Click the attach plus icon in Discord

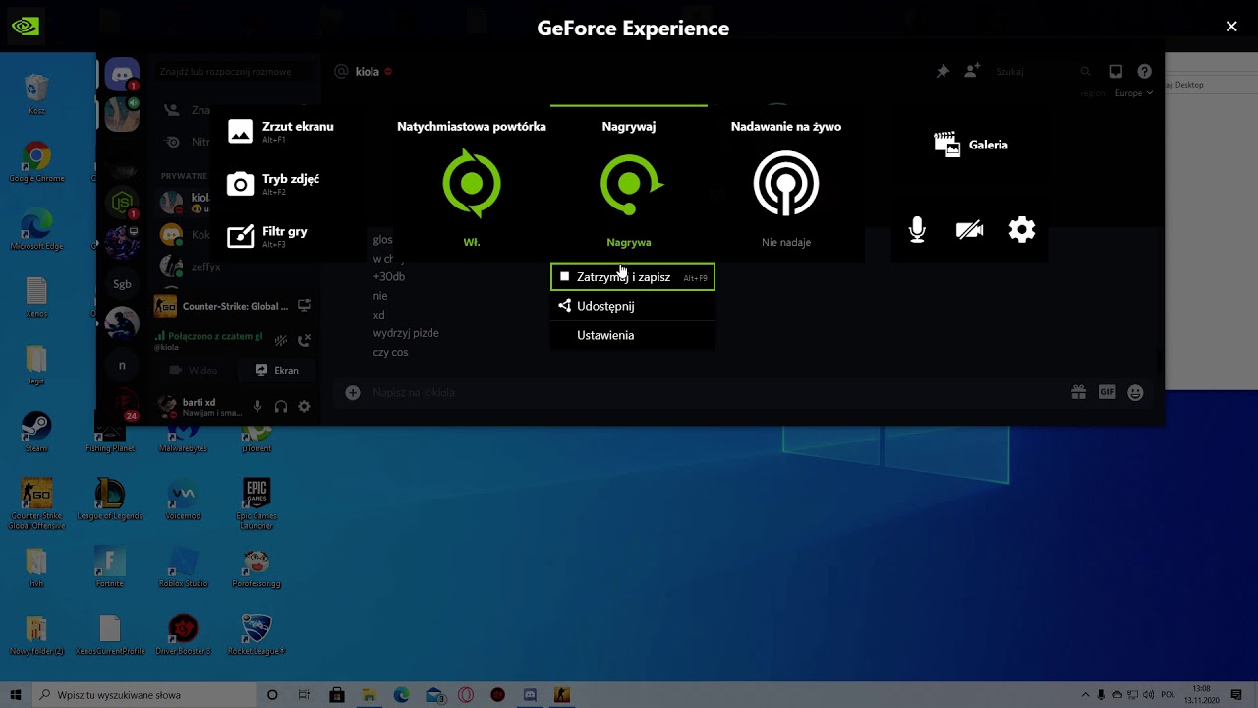[353, 393]
